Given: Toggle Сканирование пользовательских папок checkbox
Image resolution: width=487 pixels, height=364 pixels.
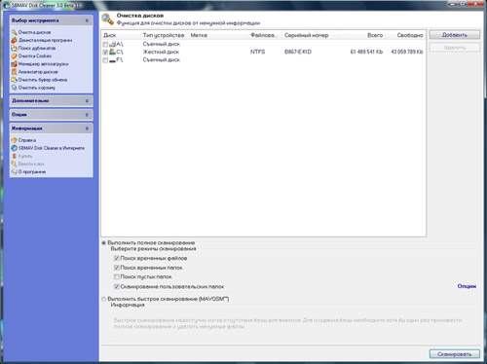Looking at the screenshot, I should pyautogui.click(x=117, y=287).
